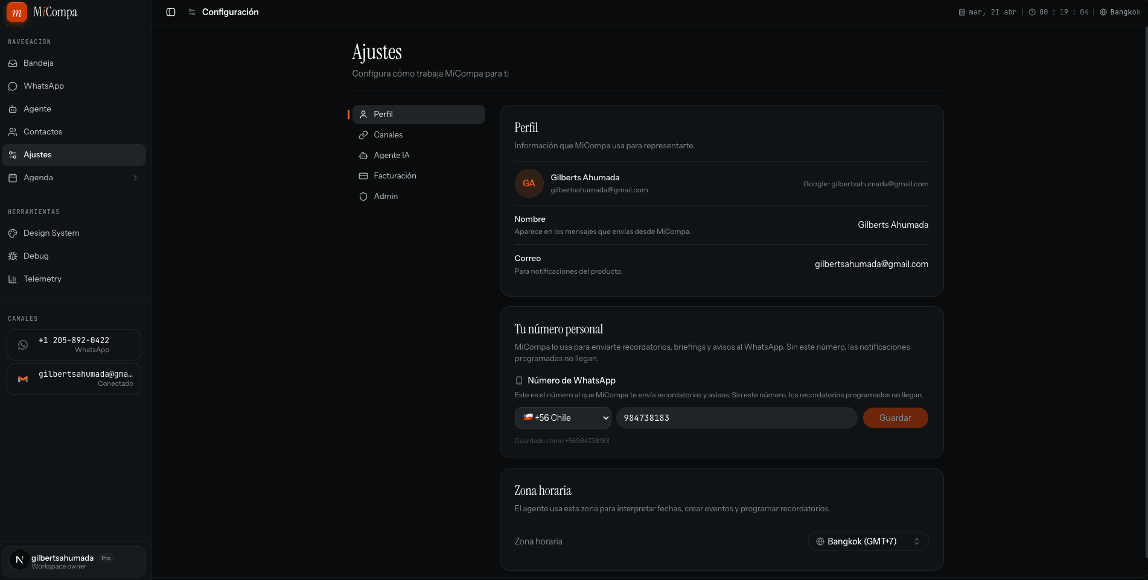Open the Bangkok (GMT+7) timezone dropdown

point(868,541)
